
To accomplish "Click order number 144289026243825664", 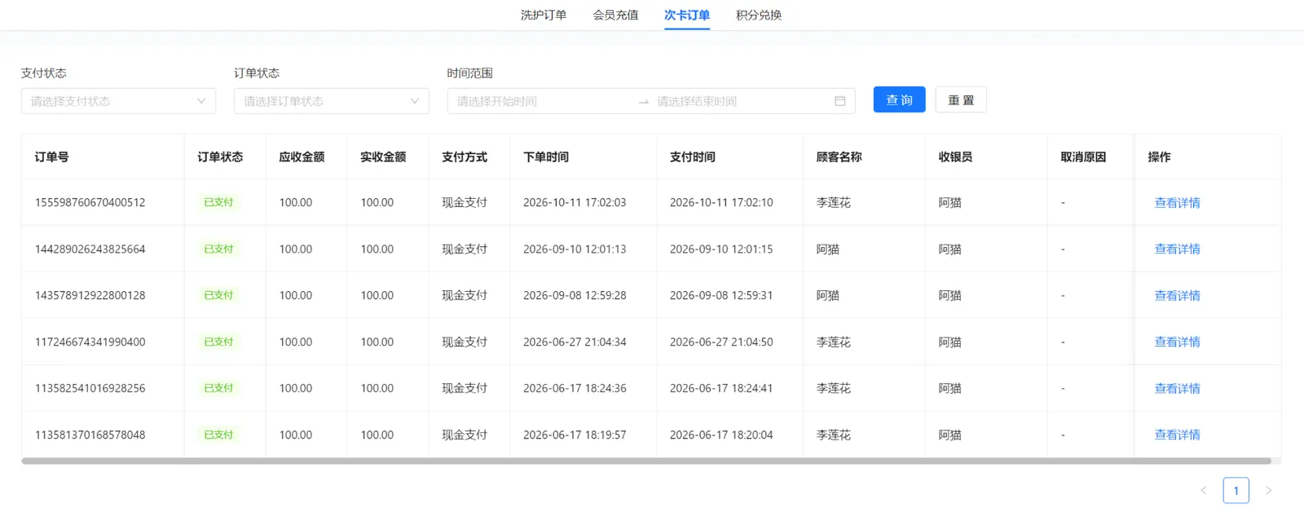I will 90,249.
